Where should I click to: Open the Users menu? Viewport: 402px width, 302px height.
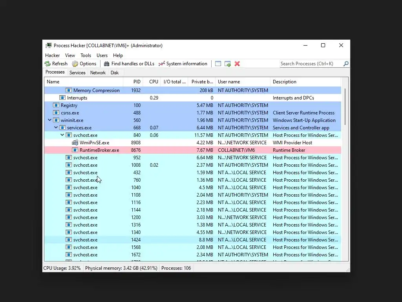point(102,55)
